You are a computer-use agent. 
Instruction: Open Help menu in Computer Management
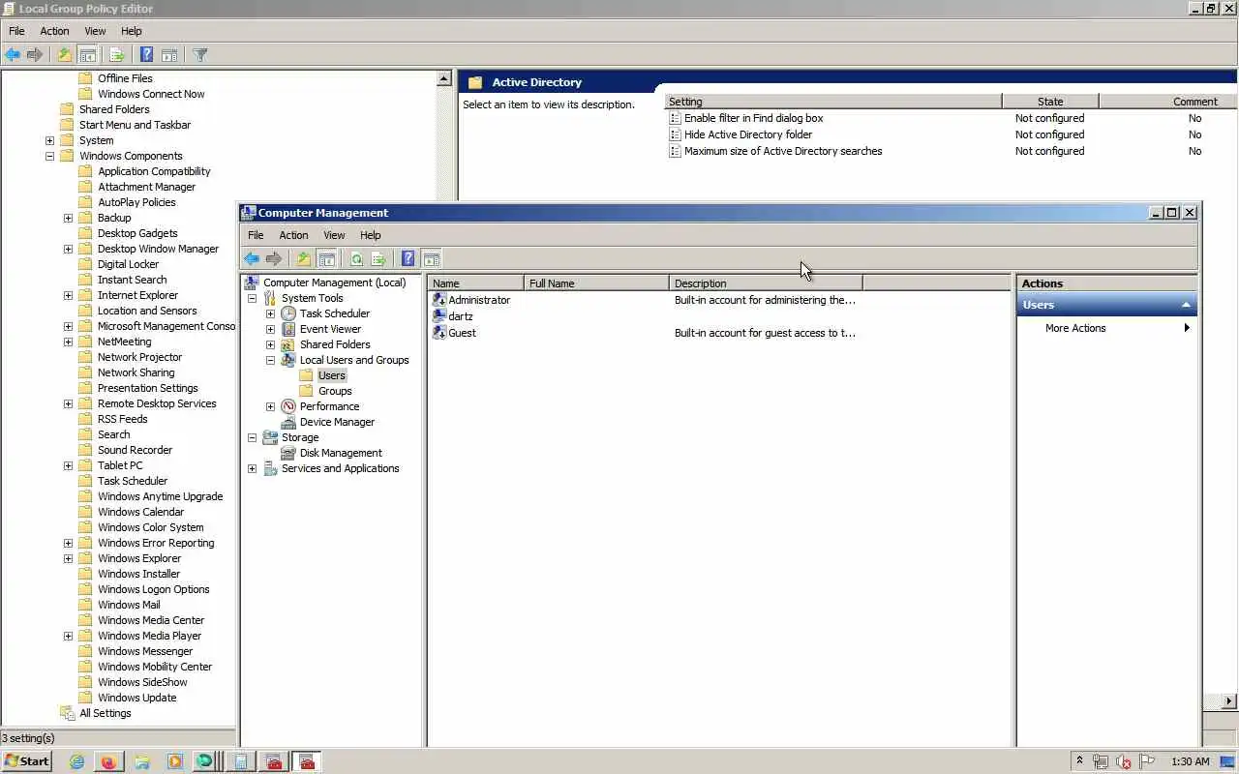[x=371, y=235]
